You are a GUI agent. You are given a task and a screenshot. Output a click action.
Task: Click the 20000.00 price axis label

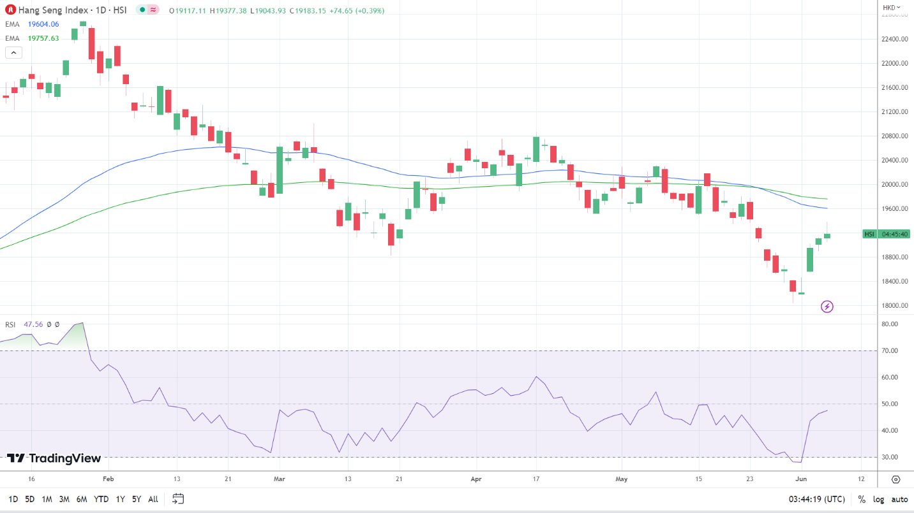click(x=895, y=185)
